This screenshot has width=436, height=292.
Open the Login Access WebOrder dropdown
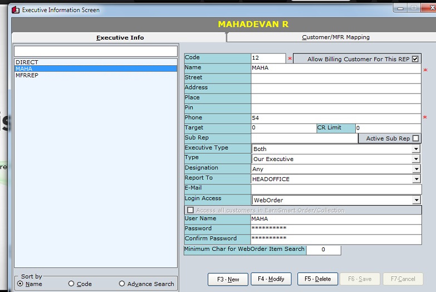[417, 200]
